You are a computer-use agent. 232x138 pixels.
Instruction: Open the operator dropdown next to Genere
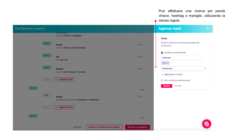(x=47, y=68)
